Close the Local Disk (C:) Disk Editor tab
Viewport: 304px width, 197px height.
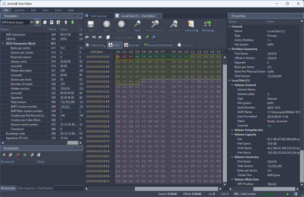160,16
